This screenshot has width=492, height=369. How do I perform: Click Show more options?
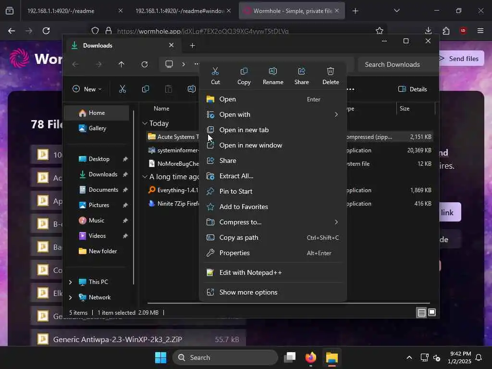click(x=273, y=293)
